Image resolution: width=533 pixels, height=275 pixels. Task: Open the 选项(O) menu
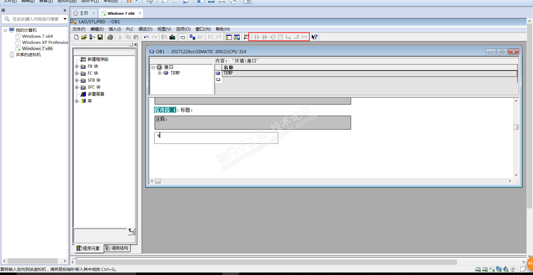183,29
